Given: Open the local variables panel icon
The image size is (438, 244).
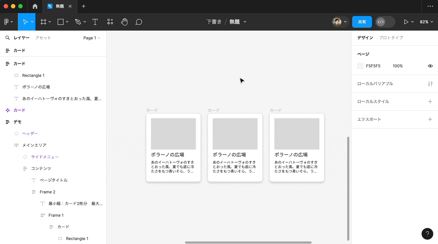Looking at the screenshot, I should (x=430, y=83).
